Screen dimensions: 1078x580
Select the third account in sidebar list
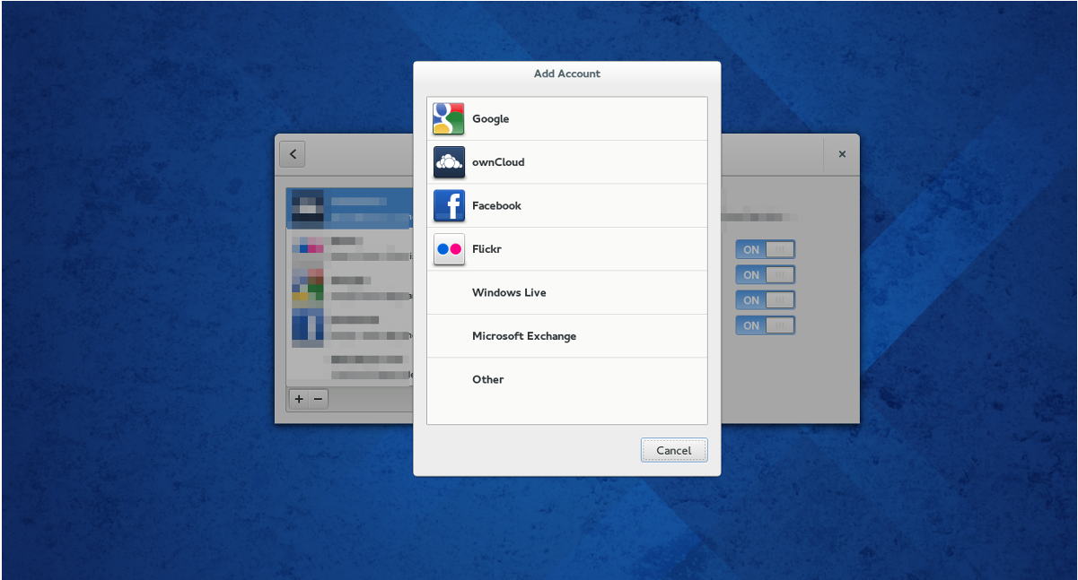pyautogui.click(x=350, y=287)
